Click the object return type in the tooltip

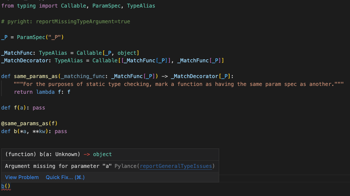tap(102, 154)
